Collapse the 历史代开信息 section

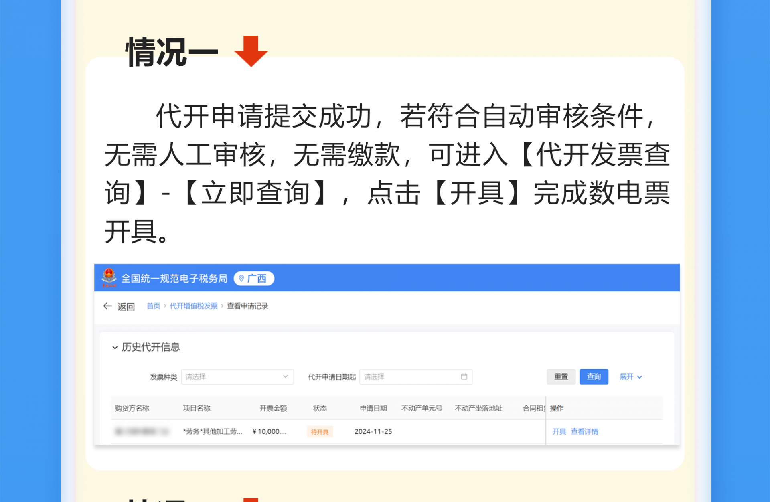point(115,348)
